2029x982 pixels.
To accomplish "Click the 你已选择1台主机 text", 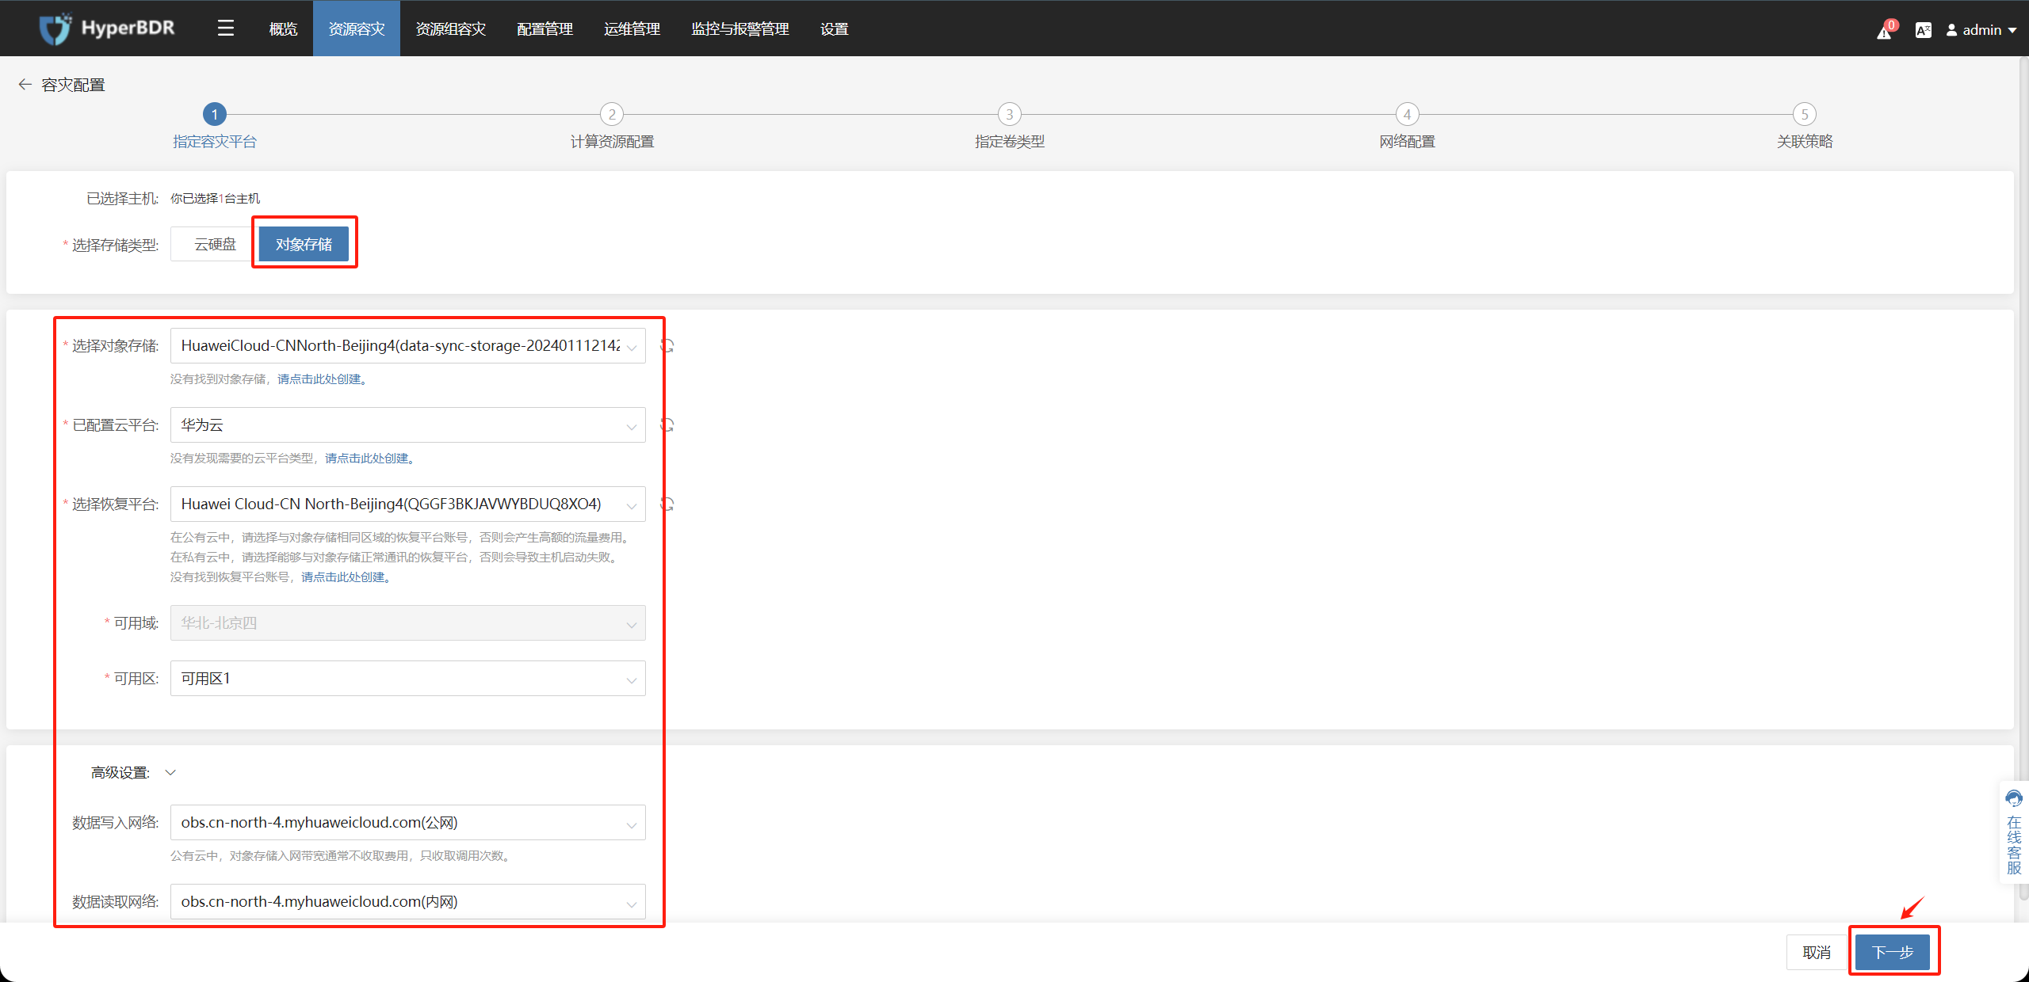I will pos(215,198).
